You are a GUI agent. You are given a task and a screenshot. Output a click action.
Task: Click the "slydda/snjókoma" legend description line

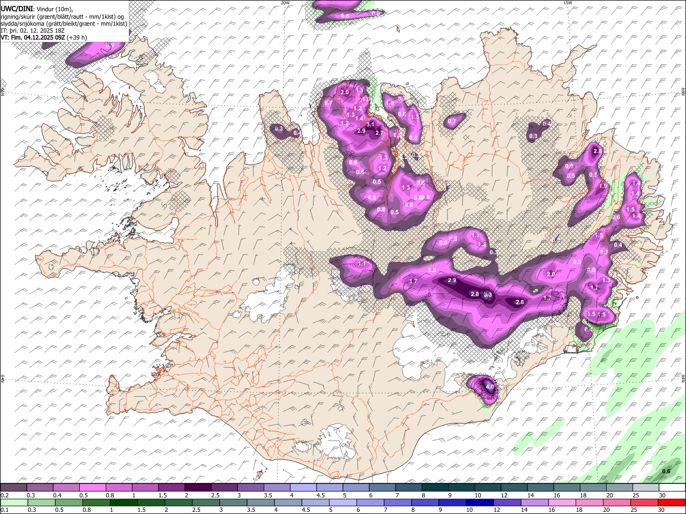(64, 24)
